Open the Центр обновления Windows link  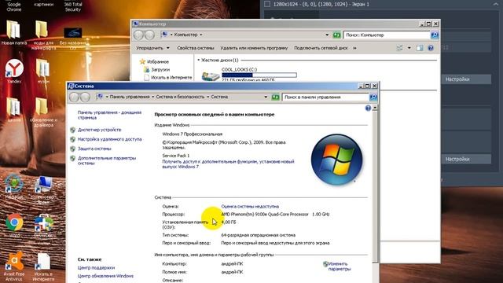(105, 276)
